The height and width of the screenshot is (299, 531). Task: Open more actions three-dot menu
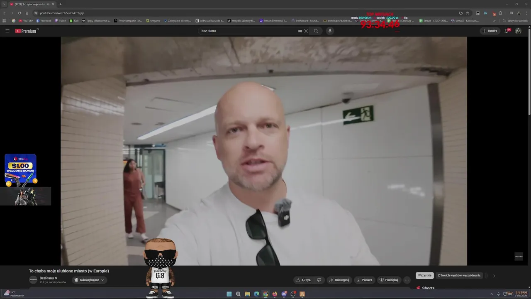click(407, 280)
